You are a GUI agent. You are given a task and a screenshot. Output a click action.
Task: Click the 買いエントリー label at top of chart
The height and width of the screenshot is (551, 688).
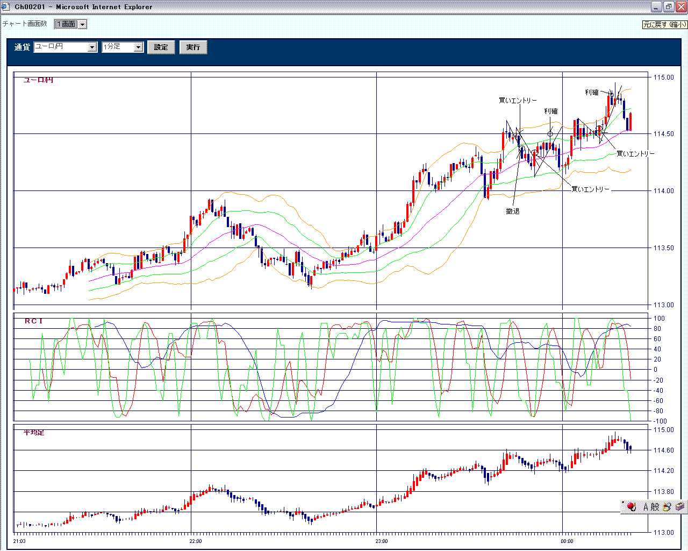click(x=518, y=101)
